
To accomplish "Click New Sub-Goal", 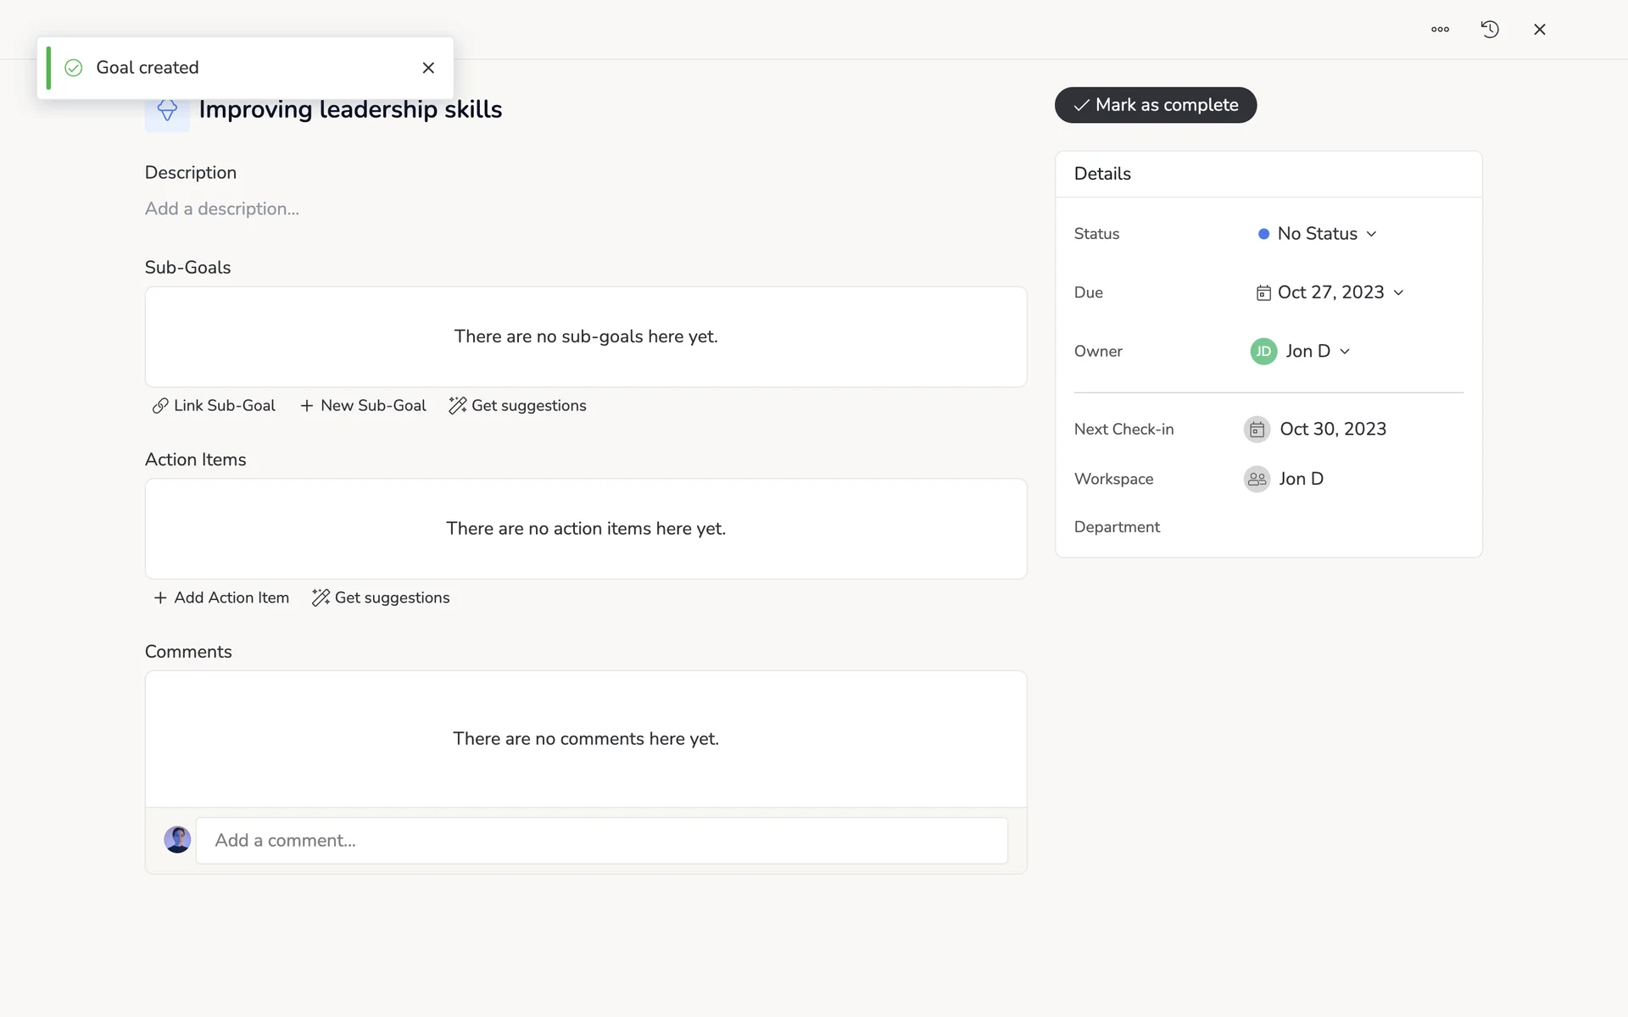I will coord(363,406).
